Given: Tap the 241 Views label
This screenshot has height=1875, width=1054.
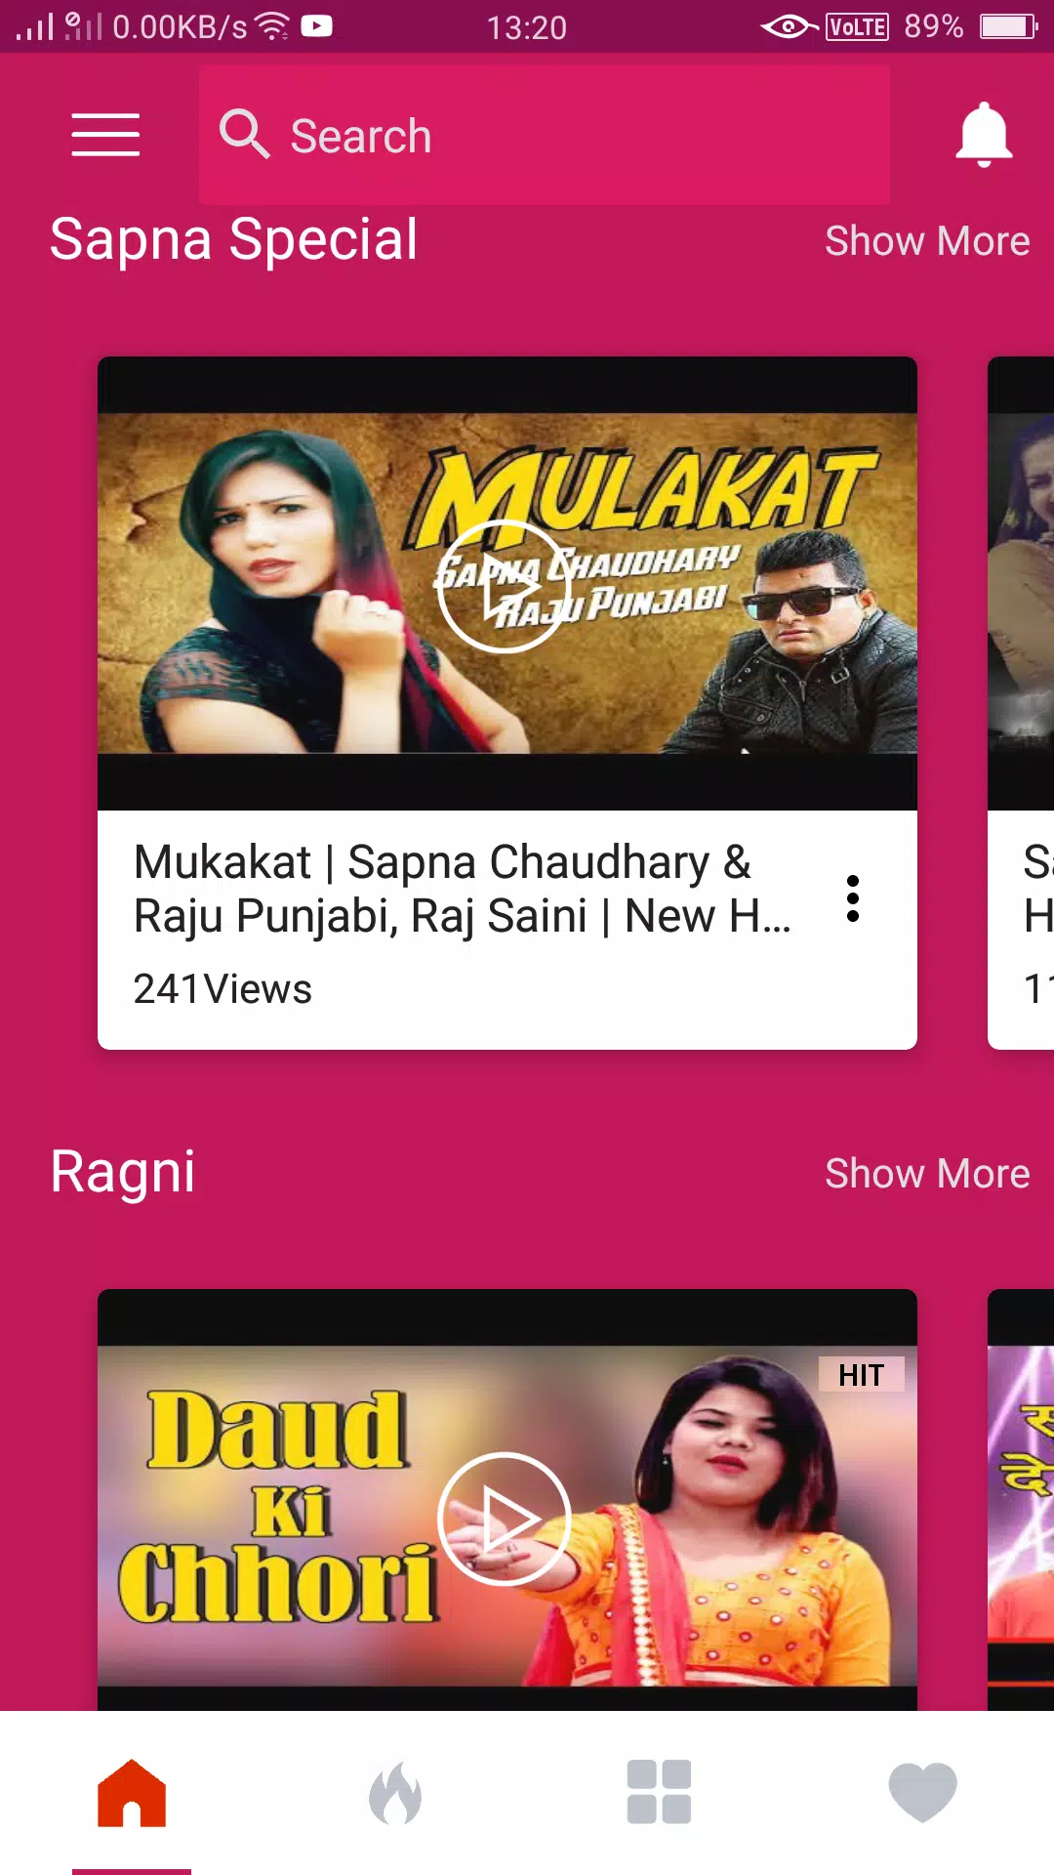Looking at the screenshot, I should 223,988.
